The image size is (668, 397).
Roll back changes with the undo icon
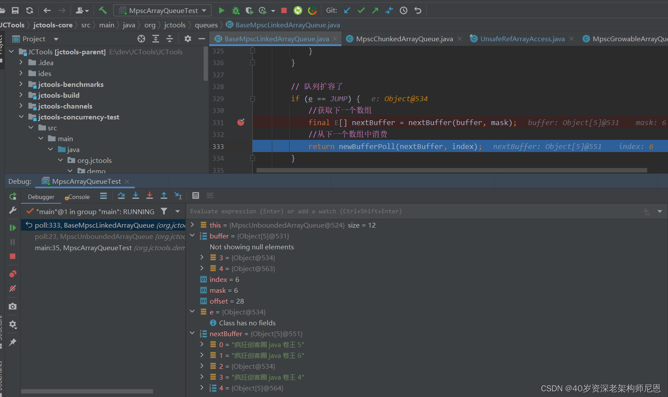click(418, 10)
